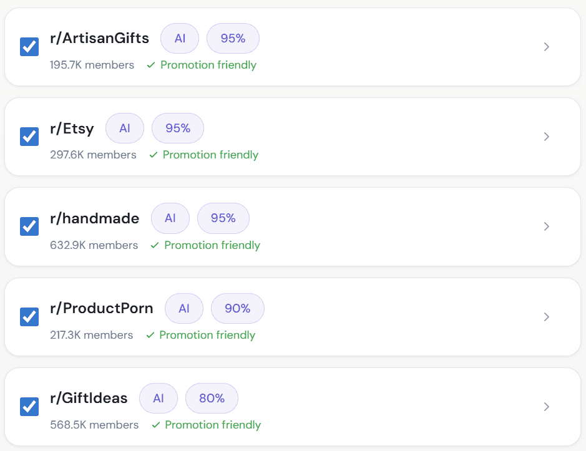The image size is (586, 451).
Task: Deselect the r/ProductPorn checkbox
Action: pos(29,317)
